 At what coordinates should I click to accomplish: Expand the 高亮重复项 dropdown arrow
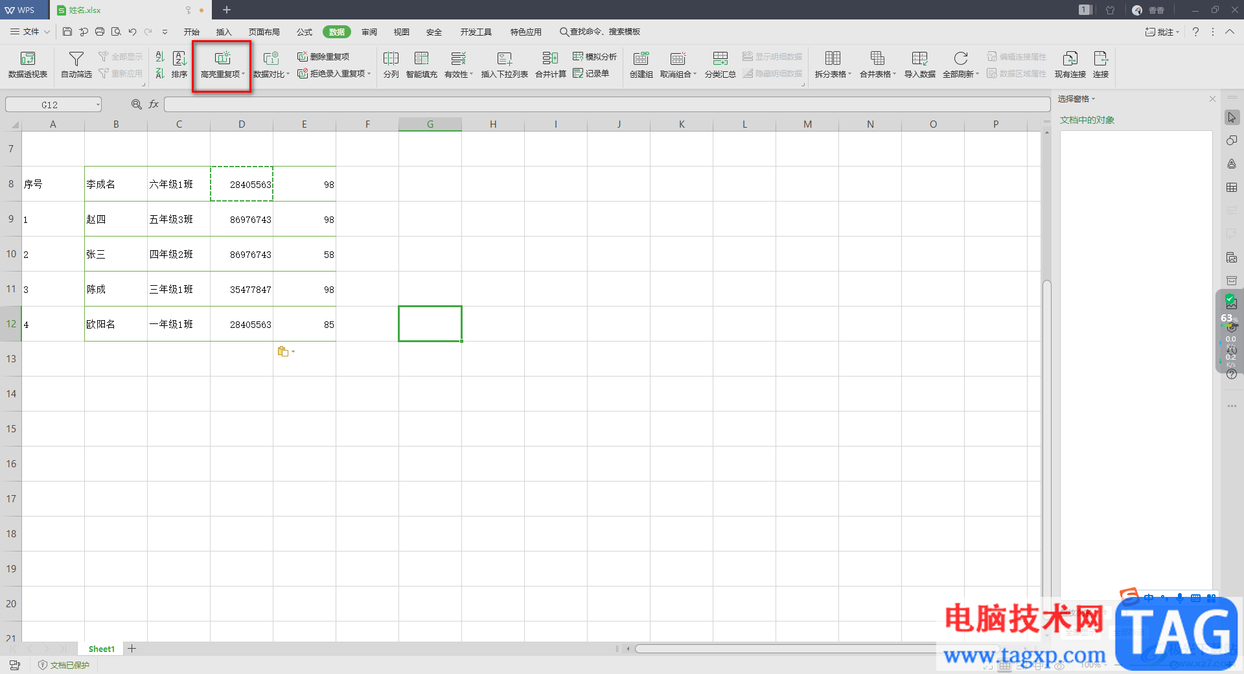point(244,75)
